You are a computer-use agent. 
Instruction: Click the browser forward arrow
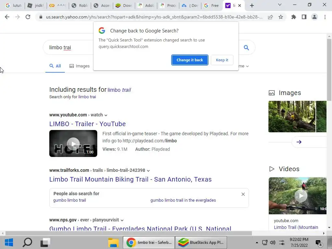(18, 17)
